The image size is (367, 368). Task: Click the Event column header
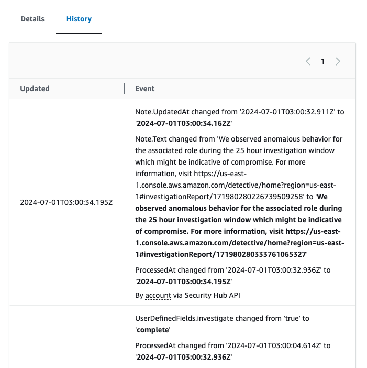pos(144,89)
